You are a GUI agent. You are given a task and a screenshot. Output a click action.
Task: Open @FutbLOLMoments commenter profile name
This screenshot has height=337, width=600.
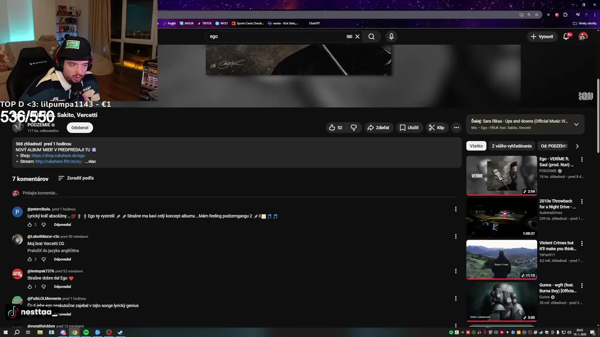tap(44, 299)
